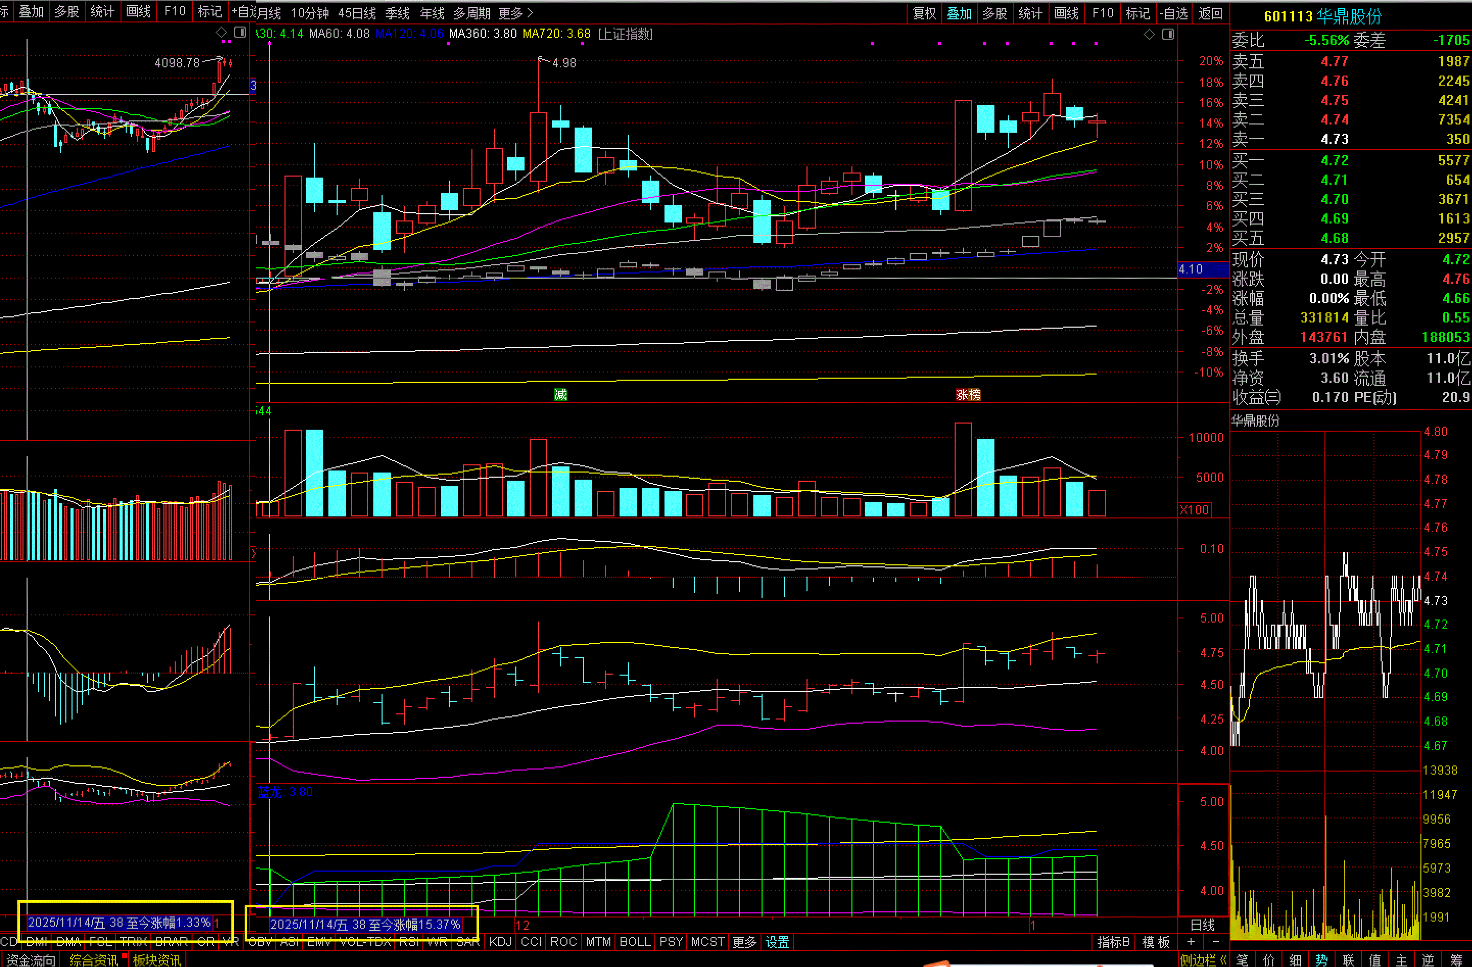Screen dimensions: 1472x967
Task: Toggle the 叠加 overlay option in right toolbar
Action: click(x=959, y=13)
